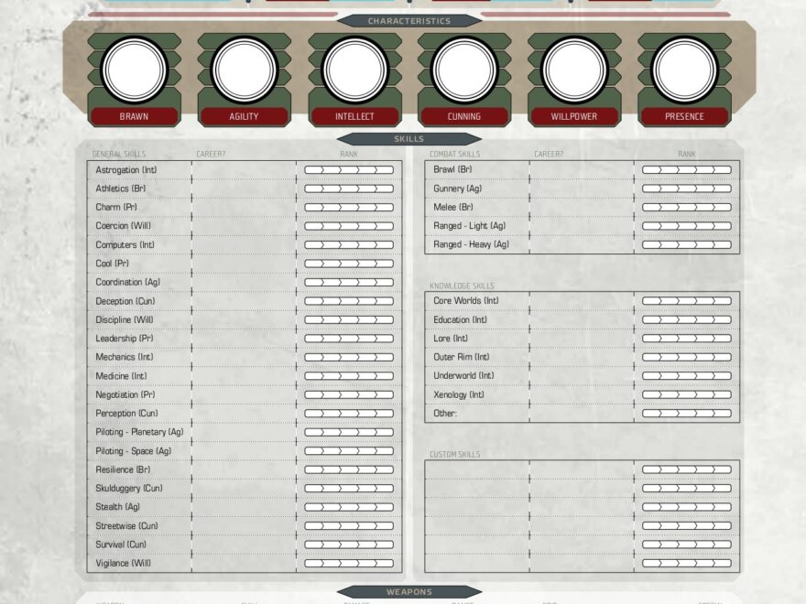Select the Willpower characteristic circle
Image resolution: width=806 pixels, height=604 pixels.
tap(576, 69)
